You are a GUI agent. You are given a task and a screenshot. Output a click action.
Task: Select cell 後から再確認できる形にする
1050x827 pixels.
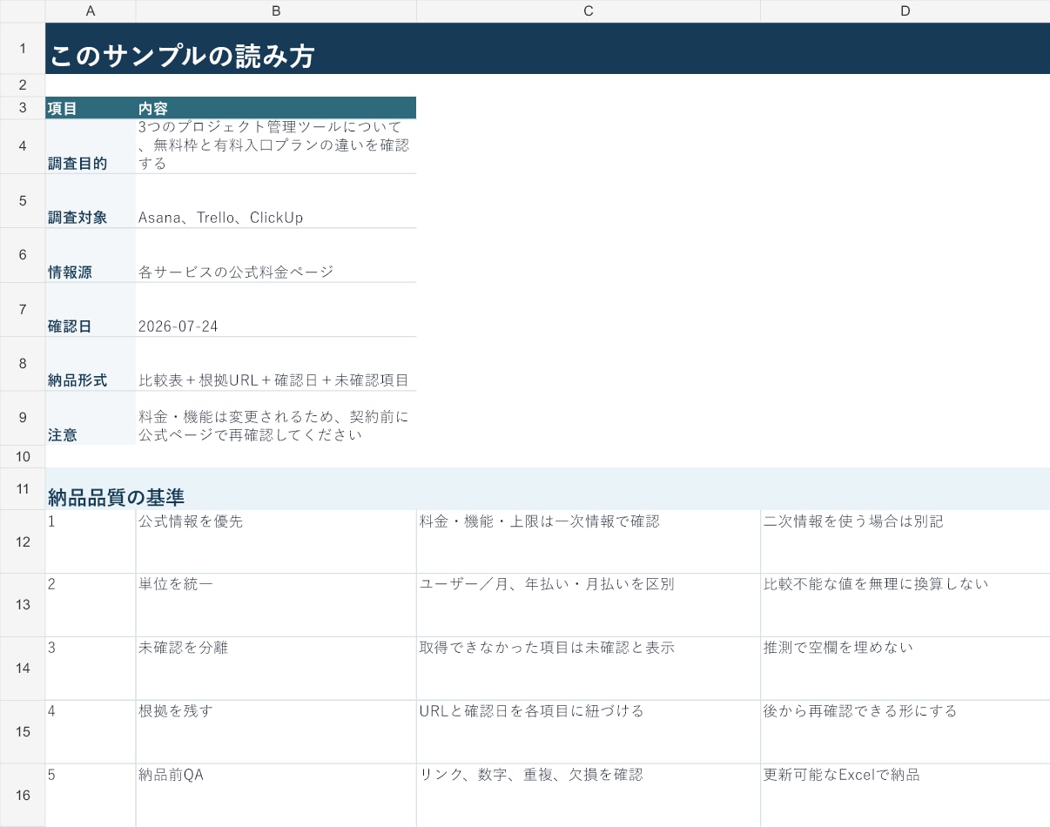(x=905, y=731)
